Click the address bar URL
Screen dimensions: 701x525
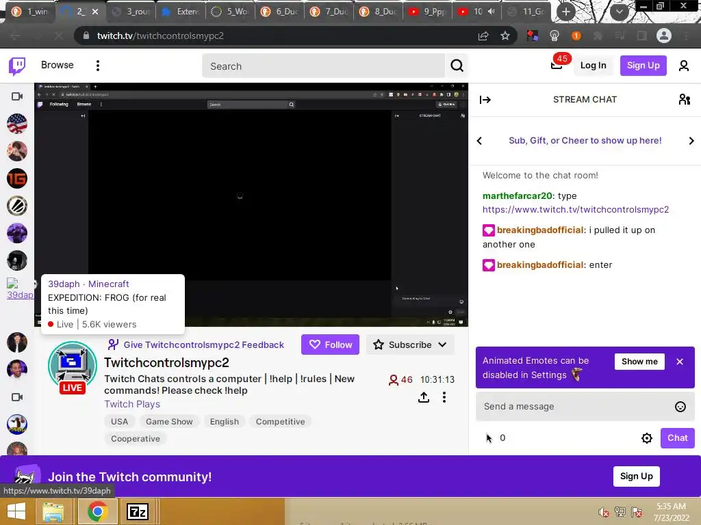coord(160,36)
